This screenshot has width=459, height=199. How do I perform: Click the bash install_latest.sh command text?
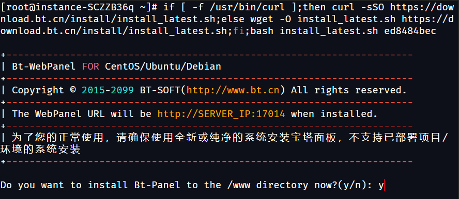tap(314, 30)
